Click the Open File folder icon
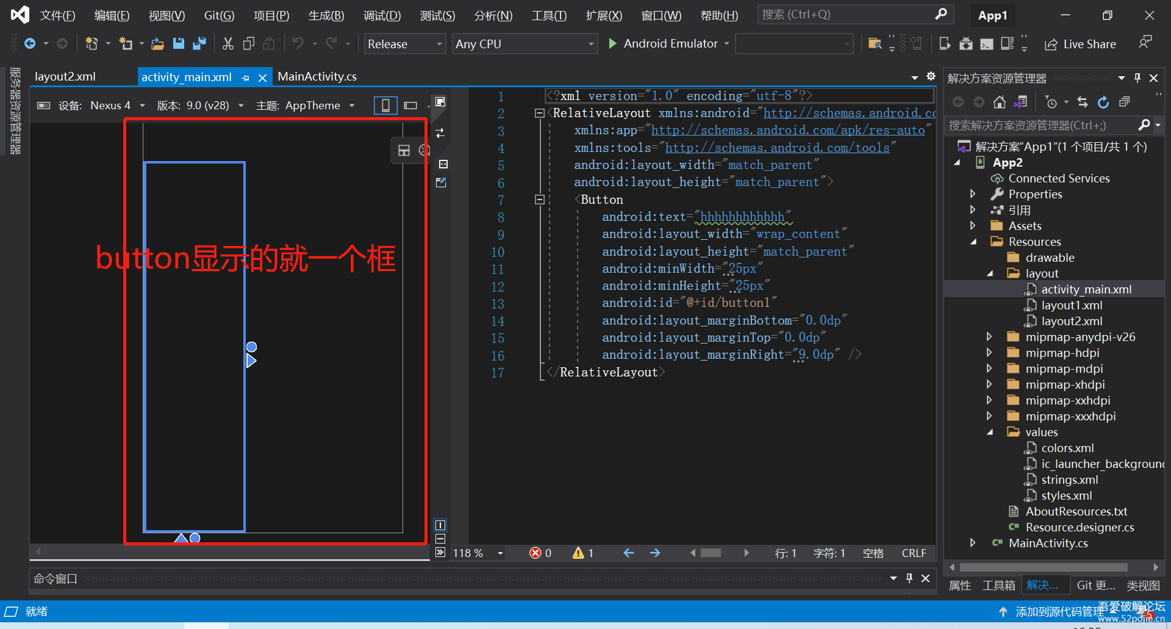The height and width of the screenshot is (629, 1171). click(x=158, y=43)
